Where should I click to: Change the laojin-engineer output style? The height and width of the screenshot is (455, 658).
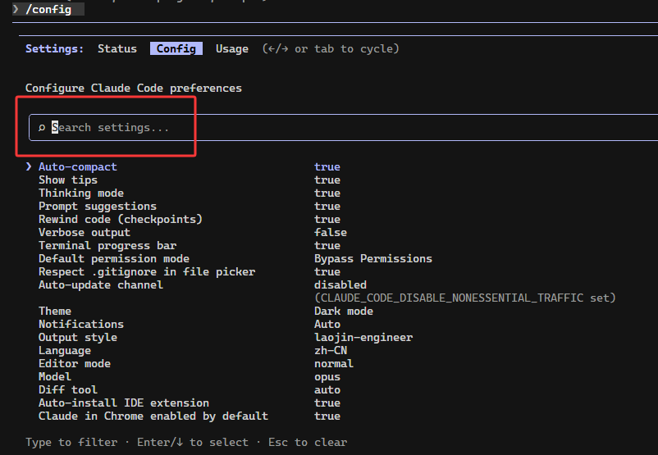(363, 337)
